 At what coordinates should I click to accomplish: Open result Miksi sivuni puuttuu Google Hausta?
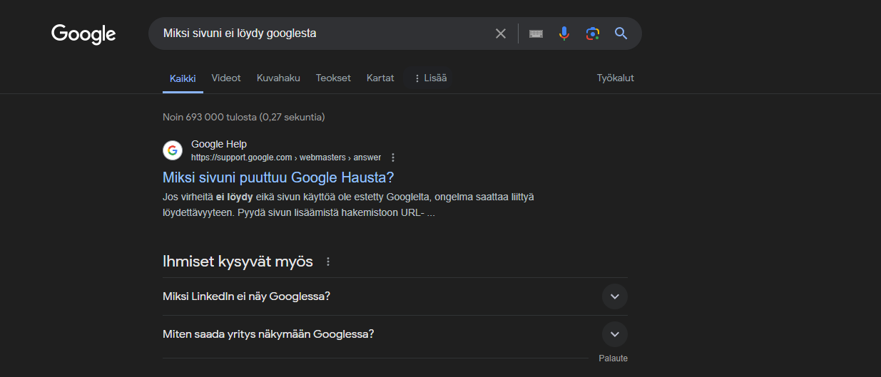point(278,177)
